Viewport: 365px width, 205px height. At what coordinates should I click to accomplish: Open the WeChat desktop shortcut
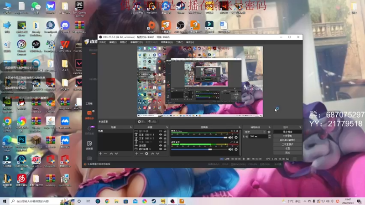[x=36, y=8]
